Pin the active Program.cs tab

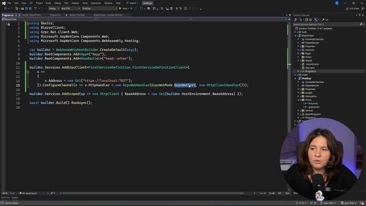coord(16,15)
